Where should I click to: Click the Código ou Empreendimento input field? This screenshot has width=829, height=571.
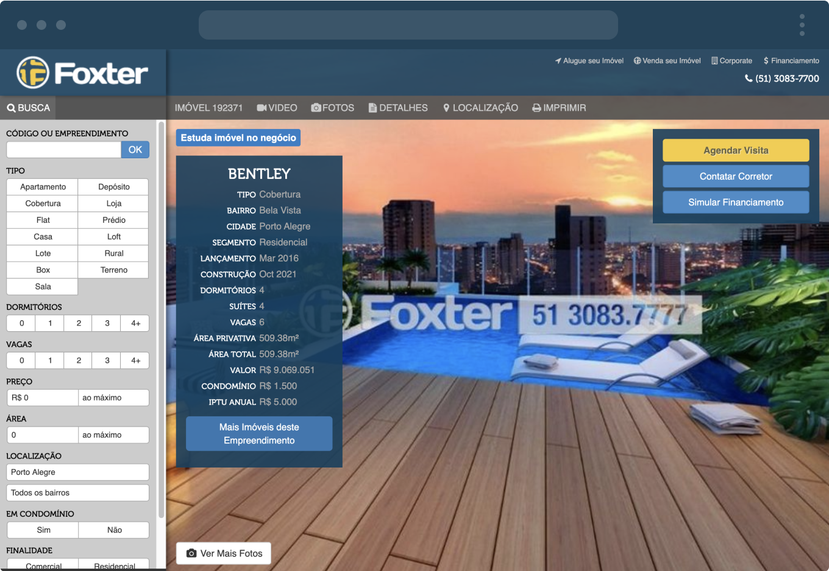coord(63,150)
